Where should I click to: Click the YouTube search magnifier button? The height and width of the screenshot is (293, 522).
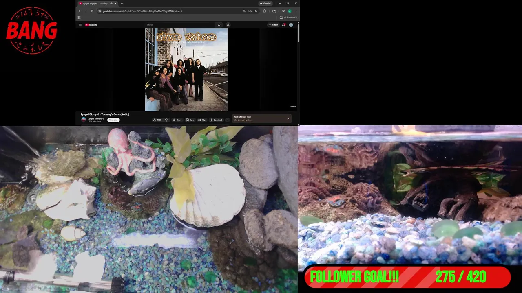click(219, 25)
